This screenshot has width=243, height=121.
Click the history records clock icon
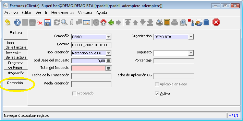(96, 23)
